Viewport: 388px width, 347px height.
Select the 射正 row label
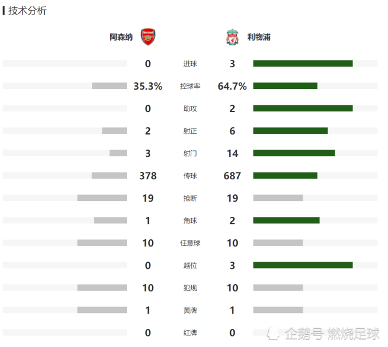(x=190, y=131)
